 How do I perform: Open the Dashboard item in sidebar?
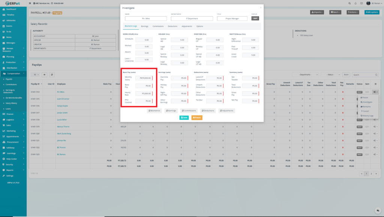click(x=11, y=9)
